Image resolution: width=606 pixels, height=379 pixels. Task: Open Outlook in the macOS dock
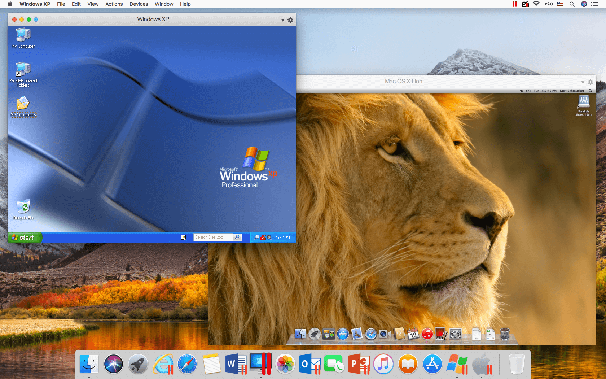pos(310,364)
